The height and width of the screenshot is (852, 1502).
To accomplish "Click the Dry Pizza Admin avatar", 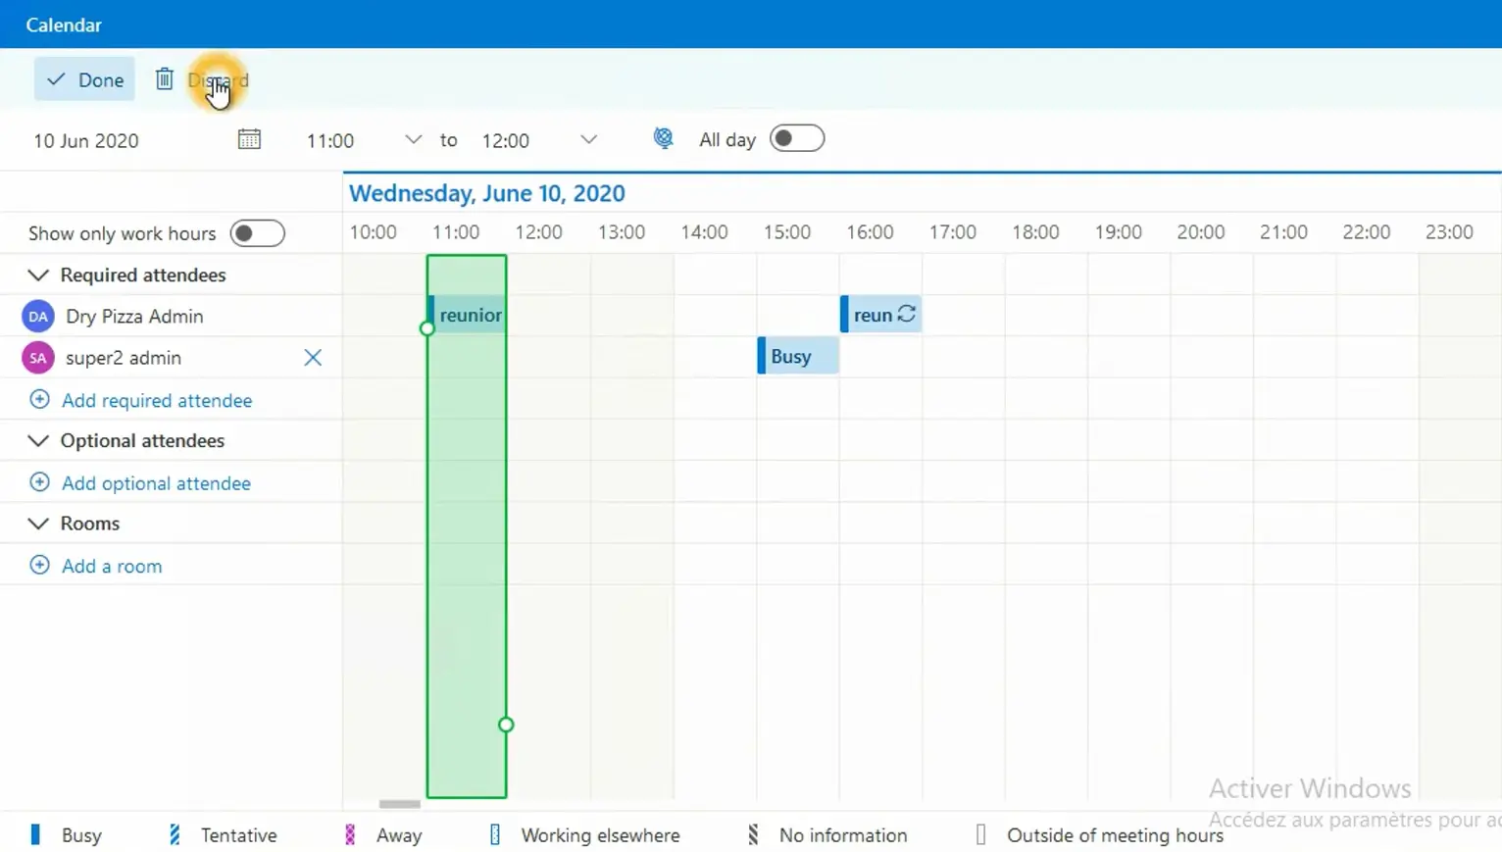I will (36, 316).
